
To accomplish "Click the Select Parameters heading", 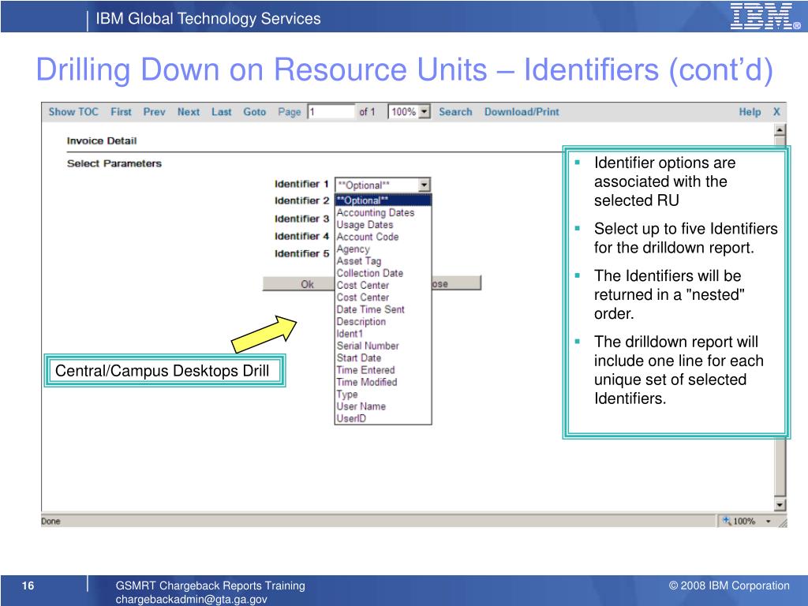I will (114, 163).
